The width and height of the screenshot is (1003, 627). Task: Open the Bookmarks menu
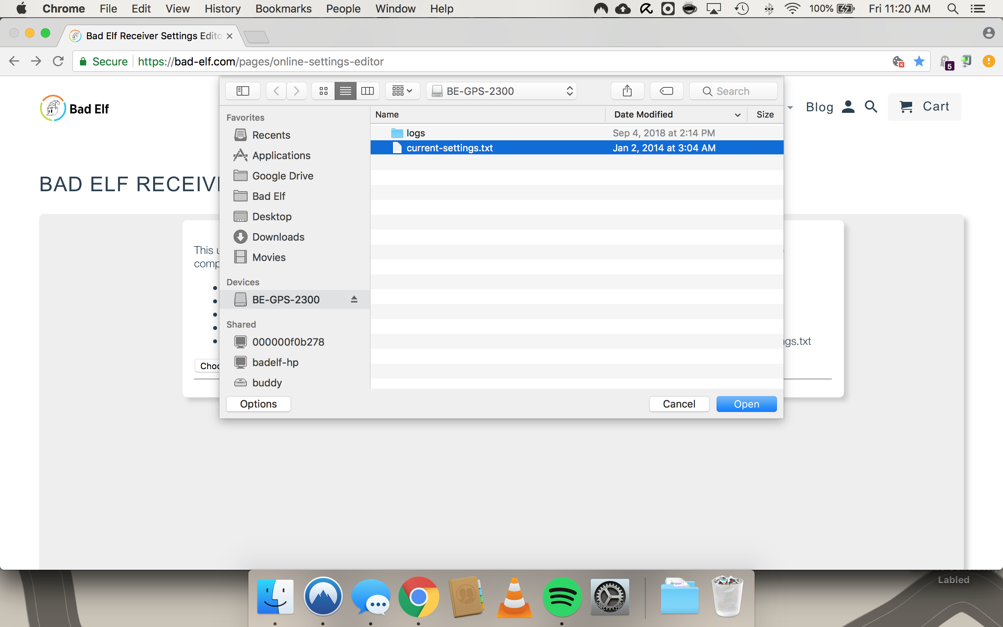coord(283,9)
